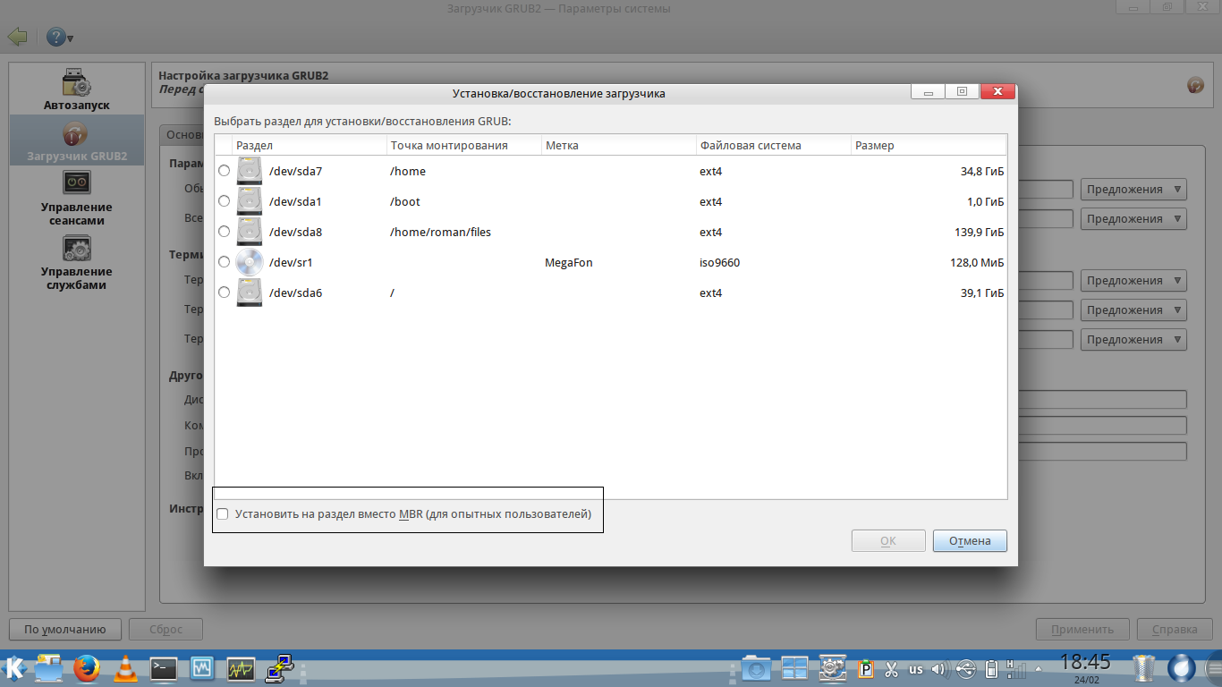Click the gear settings icon in the panel

tap(833, 667)
